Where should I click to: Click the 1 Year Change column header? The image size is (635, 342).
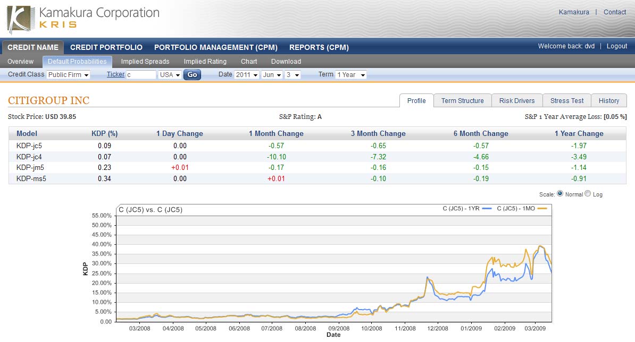[x=579, y=133]
